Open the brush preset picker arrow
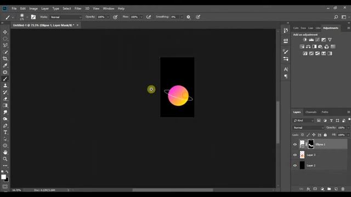The image size is (351, 197). point(27,17)
